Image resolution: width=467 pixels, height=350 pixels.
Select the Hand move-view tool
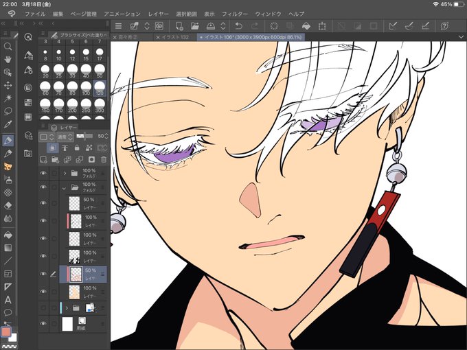[8, 60]
